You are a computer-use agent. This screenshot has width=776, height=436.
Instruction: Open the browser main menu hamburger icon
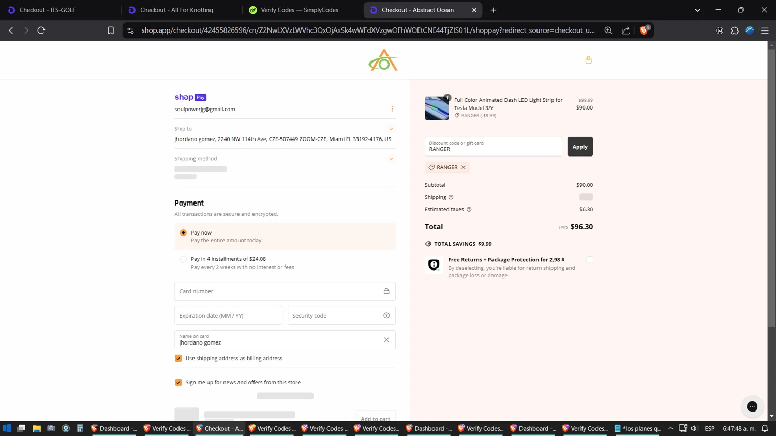pos(765,30)
